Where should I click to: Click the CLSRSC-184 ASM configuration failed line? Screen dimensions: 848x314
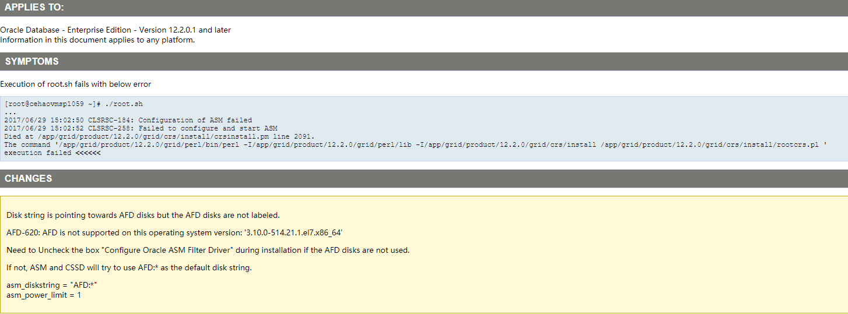tap(128, 120)
